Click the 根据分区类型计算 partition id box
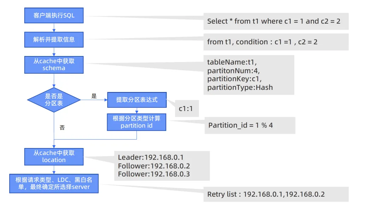The height and width of the screenshot is (209, 382). [x=137, y=122]
